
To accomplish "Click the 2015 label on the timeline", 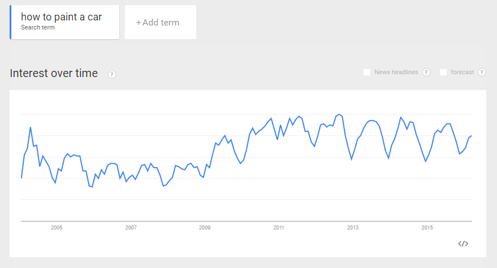I will tap(427, 228).
